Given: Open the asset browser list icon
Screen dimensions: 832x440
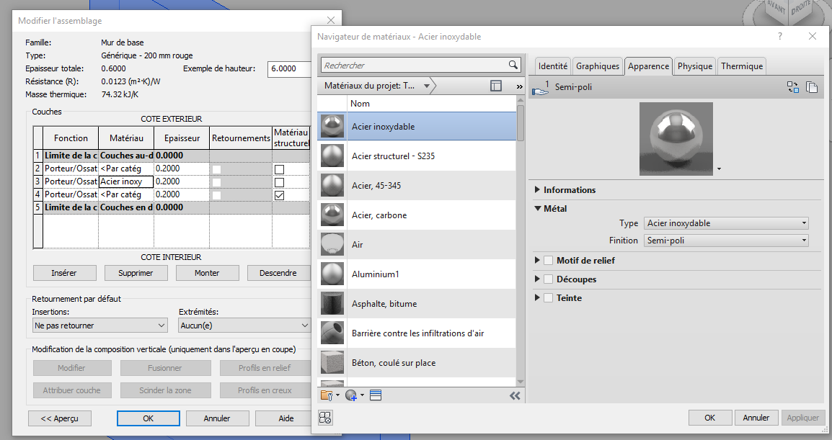Looking at the screenshot, I should [x=376, y=395].
